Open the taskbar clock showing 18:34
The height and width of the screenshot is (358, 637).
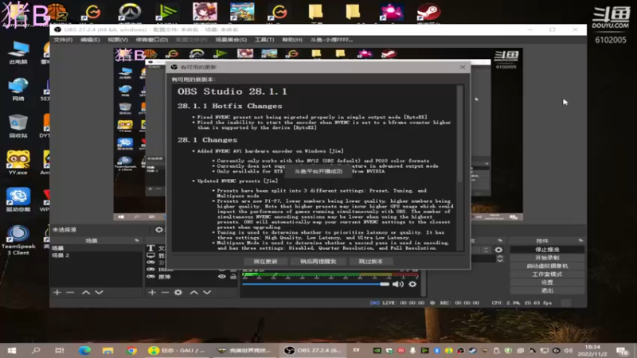592,351
